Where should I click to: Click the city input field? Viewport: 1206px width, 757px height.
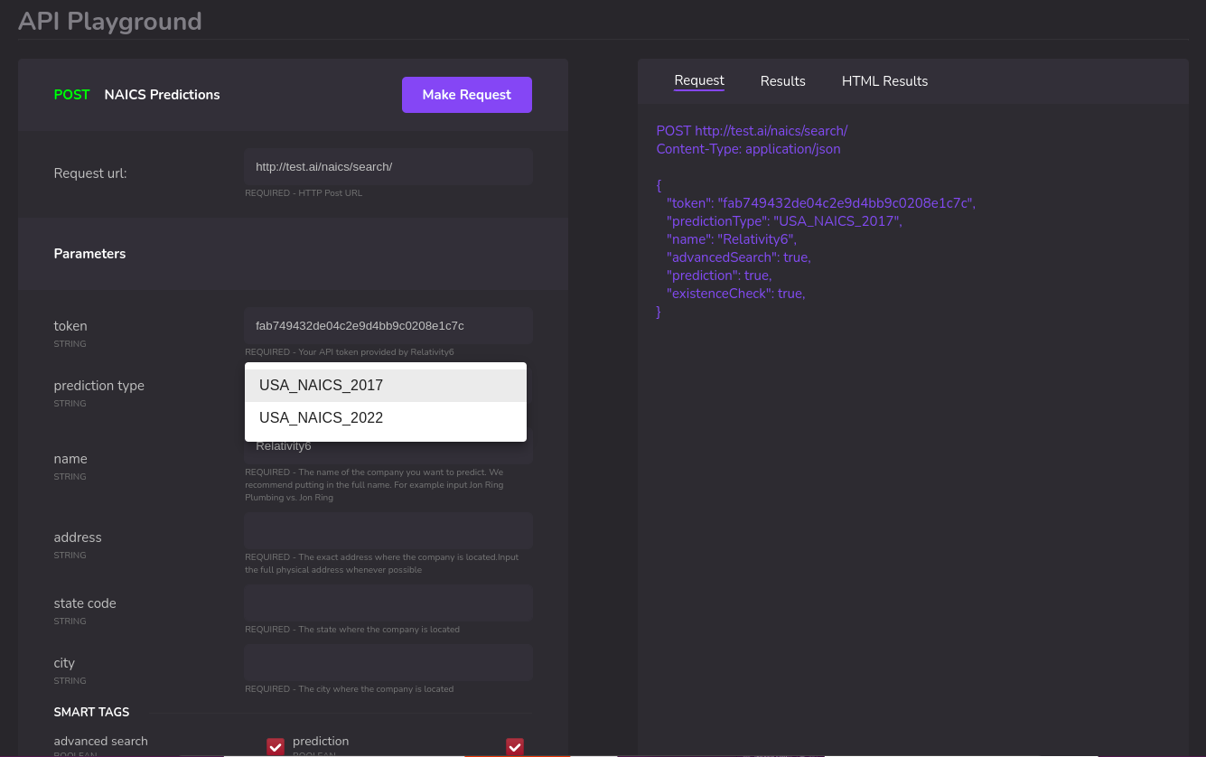tap(388, 662)
